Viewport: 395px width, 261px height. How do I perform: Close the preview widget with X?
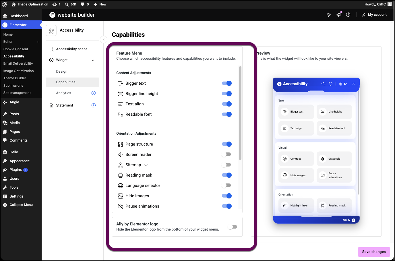[x=353, y=84]
